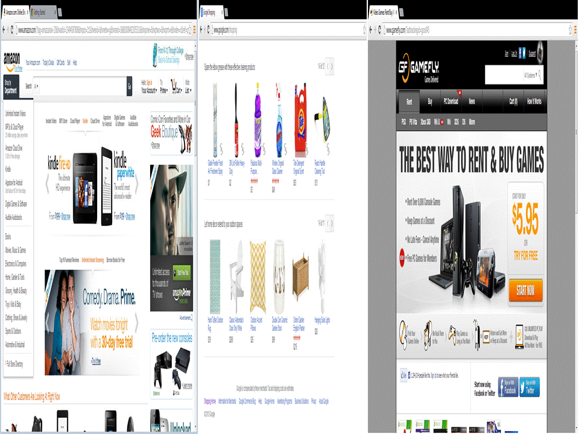Click Sign in with Facebook button on GameFly
Viewport: 579px width, 434px height.
click(x=508, y=387)
